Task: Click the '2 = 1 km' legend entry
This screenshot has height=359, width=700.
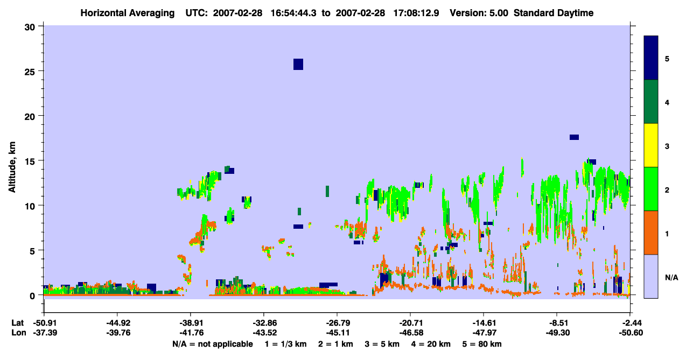Action: (337, 344)
